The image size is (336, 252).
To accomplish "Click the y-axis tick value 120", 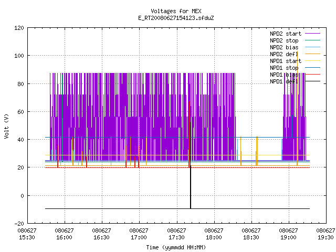I will pyautogui.click(x=19, y=28).
